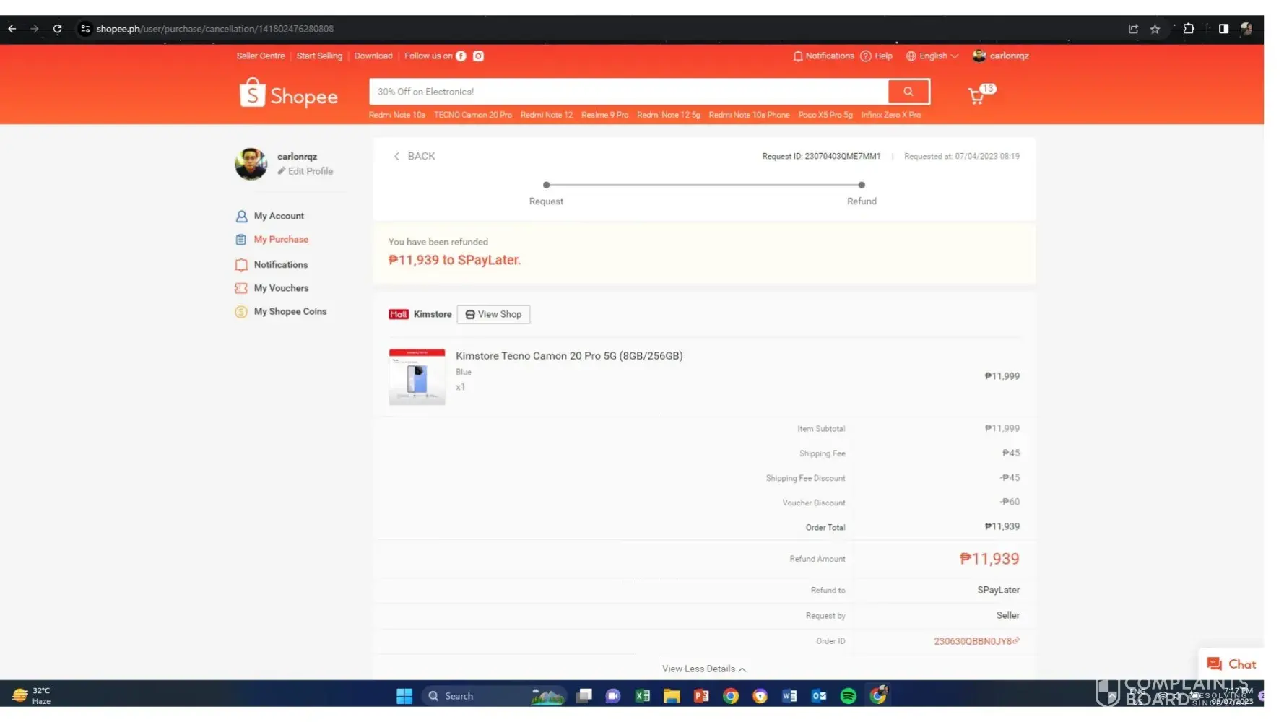Open the Tecno Camon product thumbnail
Image resolution: width=1284 pixels, height=722 pixels.
click(417, 377)
